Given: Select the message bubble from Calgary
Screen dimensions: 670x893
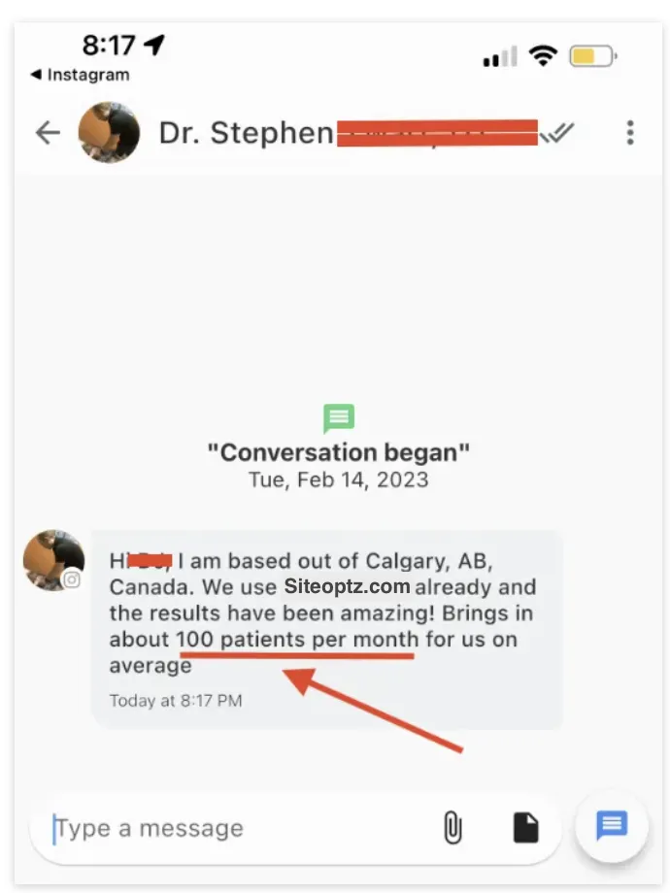Looking at the screenshot, I should tap(327, 629).
